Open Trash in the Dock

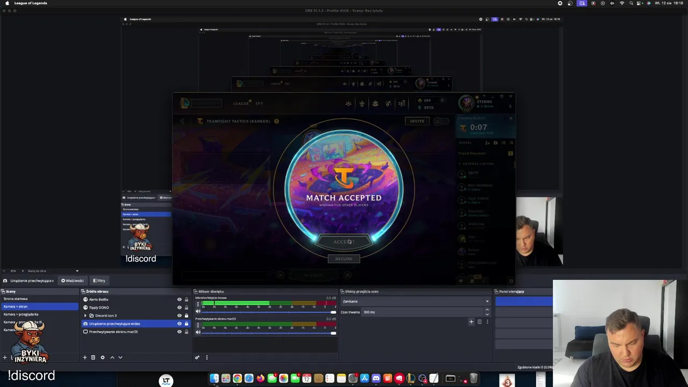pyautogui.click(x=474, y=378)
